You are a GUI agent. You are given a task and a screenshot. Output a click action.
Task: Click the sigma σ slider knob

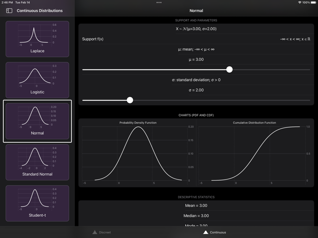pos(130,100)
